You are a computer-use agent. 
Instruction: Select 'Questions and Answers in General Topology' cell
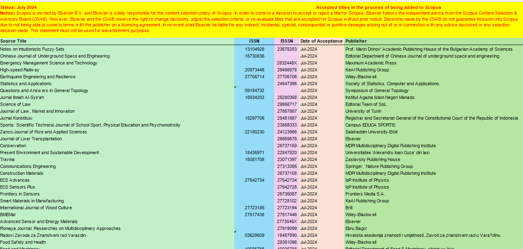(x=117, y=90)
